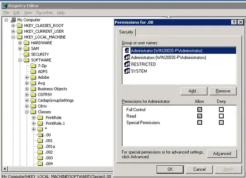The image size is (246, 178).
Task: Click the SOFTWARE folder icon
Action: pos(26,60)
